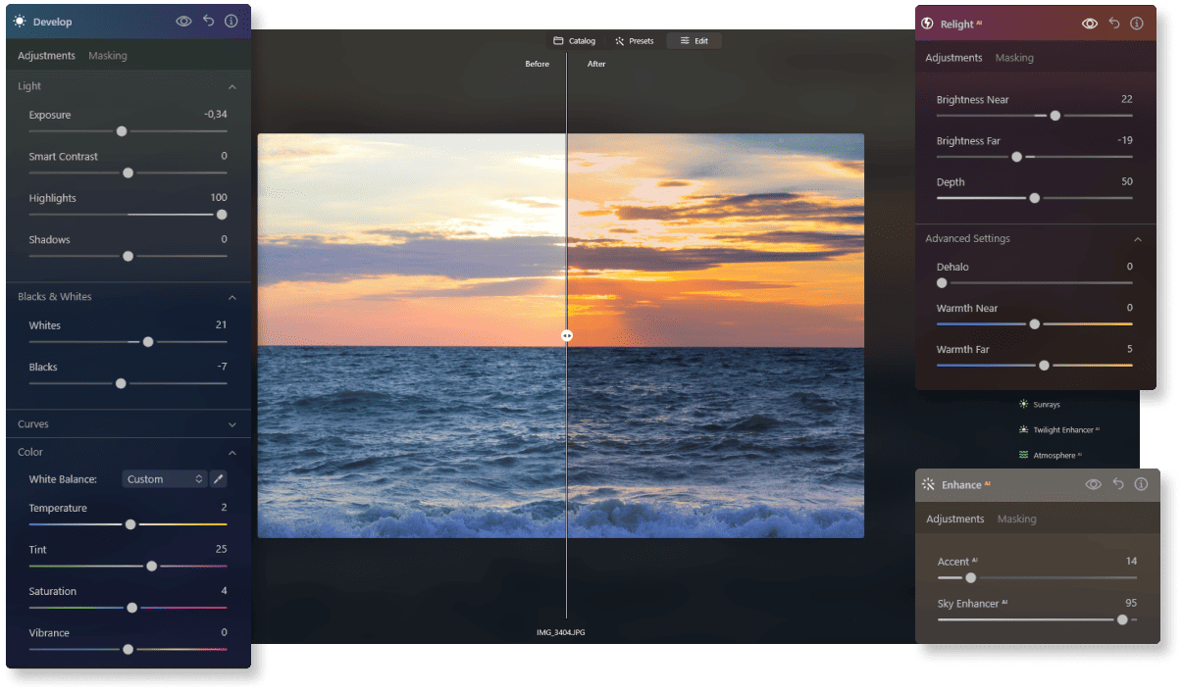Click the Develop panel sun icon
The height and width of the screenshot is (692, 1182).
click(20, 21)
